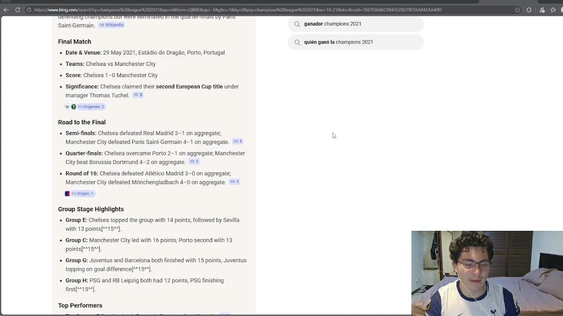Click the 'Score:' line reading Chelsea 1–0
This screenshot has height=316, width=563.
click(x=111, y=75)
